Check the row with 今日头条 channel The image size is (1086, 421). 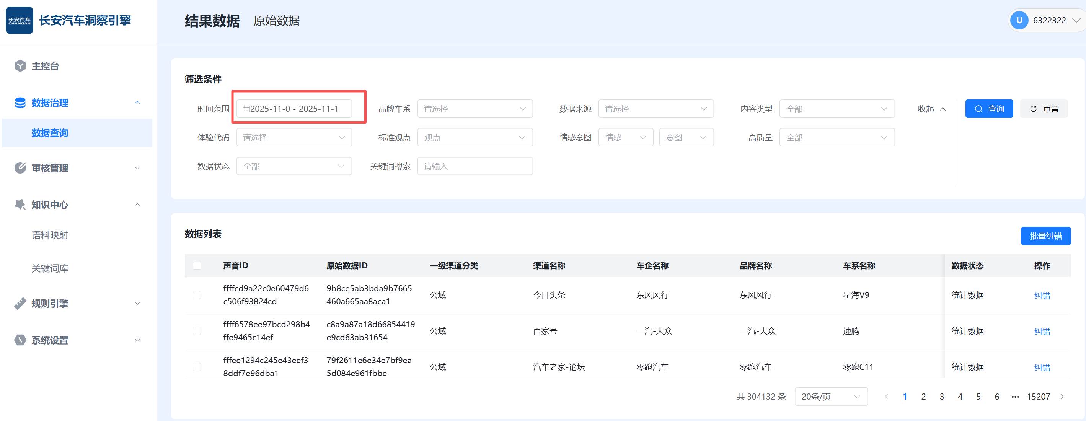pos(197,295)
